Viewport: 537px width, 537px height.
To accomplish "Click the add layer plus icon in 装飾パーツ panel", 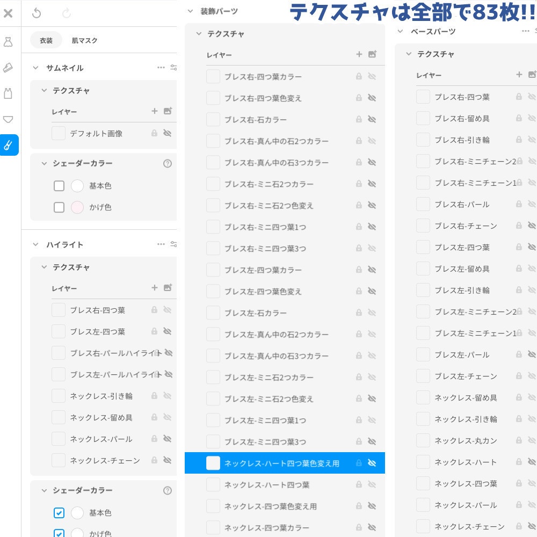I will (359, 54).
